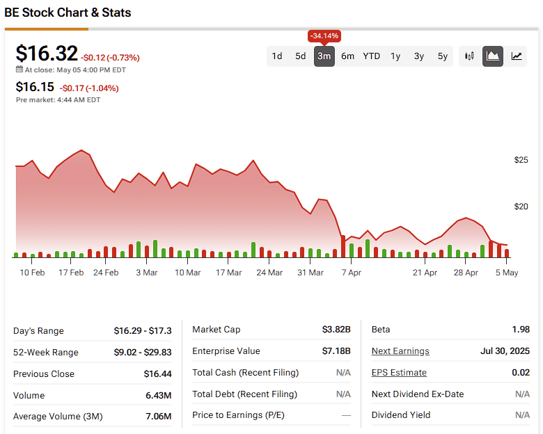Open the EPS Estimate link

pyautogui.click(x=399, y=372)
